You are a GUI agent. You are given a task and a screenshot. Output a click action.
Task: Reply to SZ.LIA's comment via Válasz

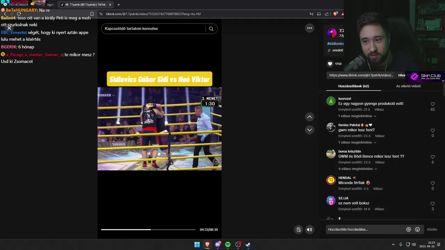(379, 209)
